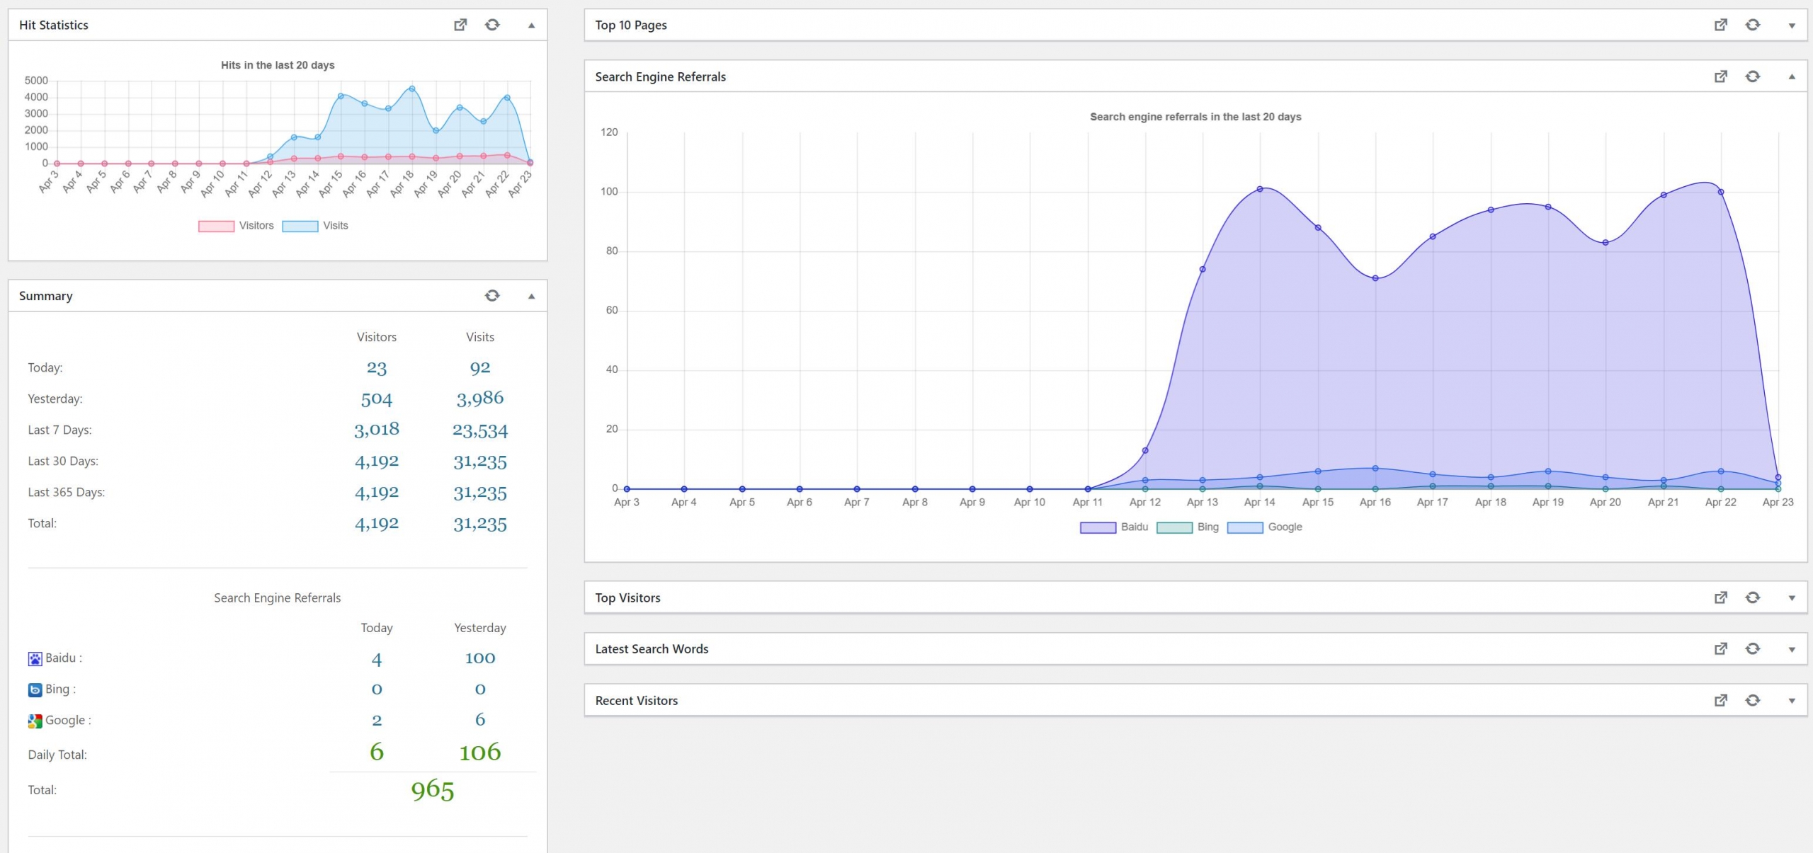The width and height of the screenshot is (1813, 853).
Task: Toggle Visitors series in hits chart legend
Action: [x=236, y=226]
